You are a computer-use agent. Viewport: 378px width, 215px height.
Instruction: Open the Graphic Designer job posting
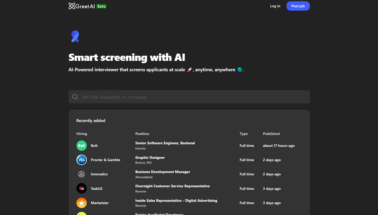(150, 157)
